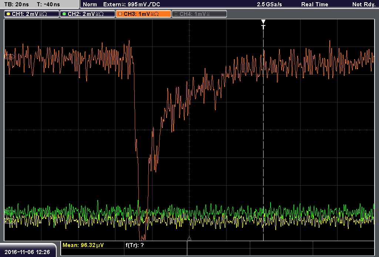The image size is (379, 257).
Task: Click the orange CH3 ground level marker
Action: [9, 57]
